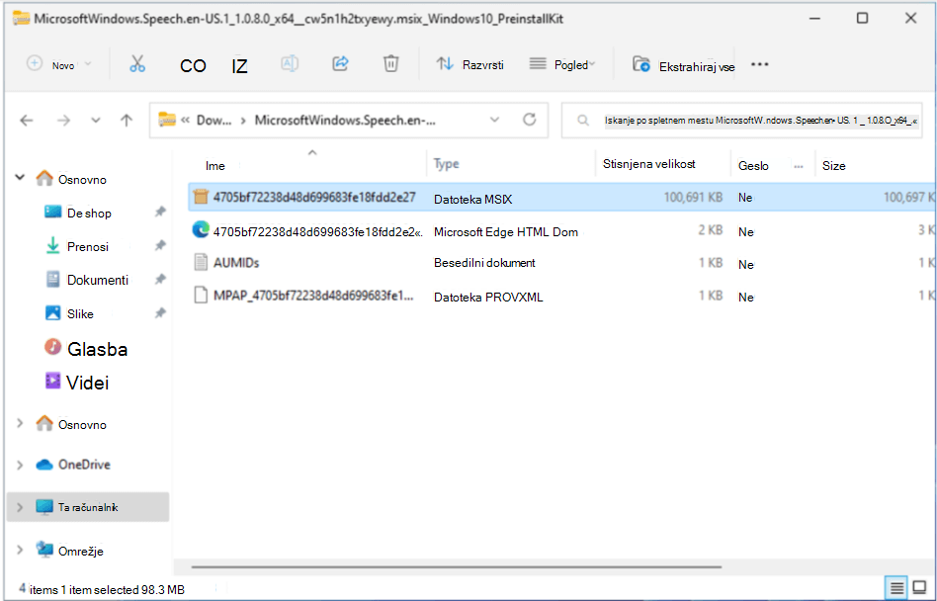Open De shop in sidebar
The width and height of the screenshot is (937, 601).
point(89,214)
